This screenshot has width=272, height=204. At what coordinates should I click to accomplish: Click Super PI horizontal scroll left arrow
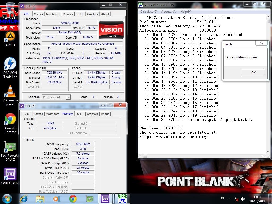pyautogui.click(x=141, y=156)
